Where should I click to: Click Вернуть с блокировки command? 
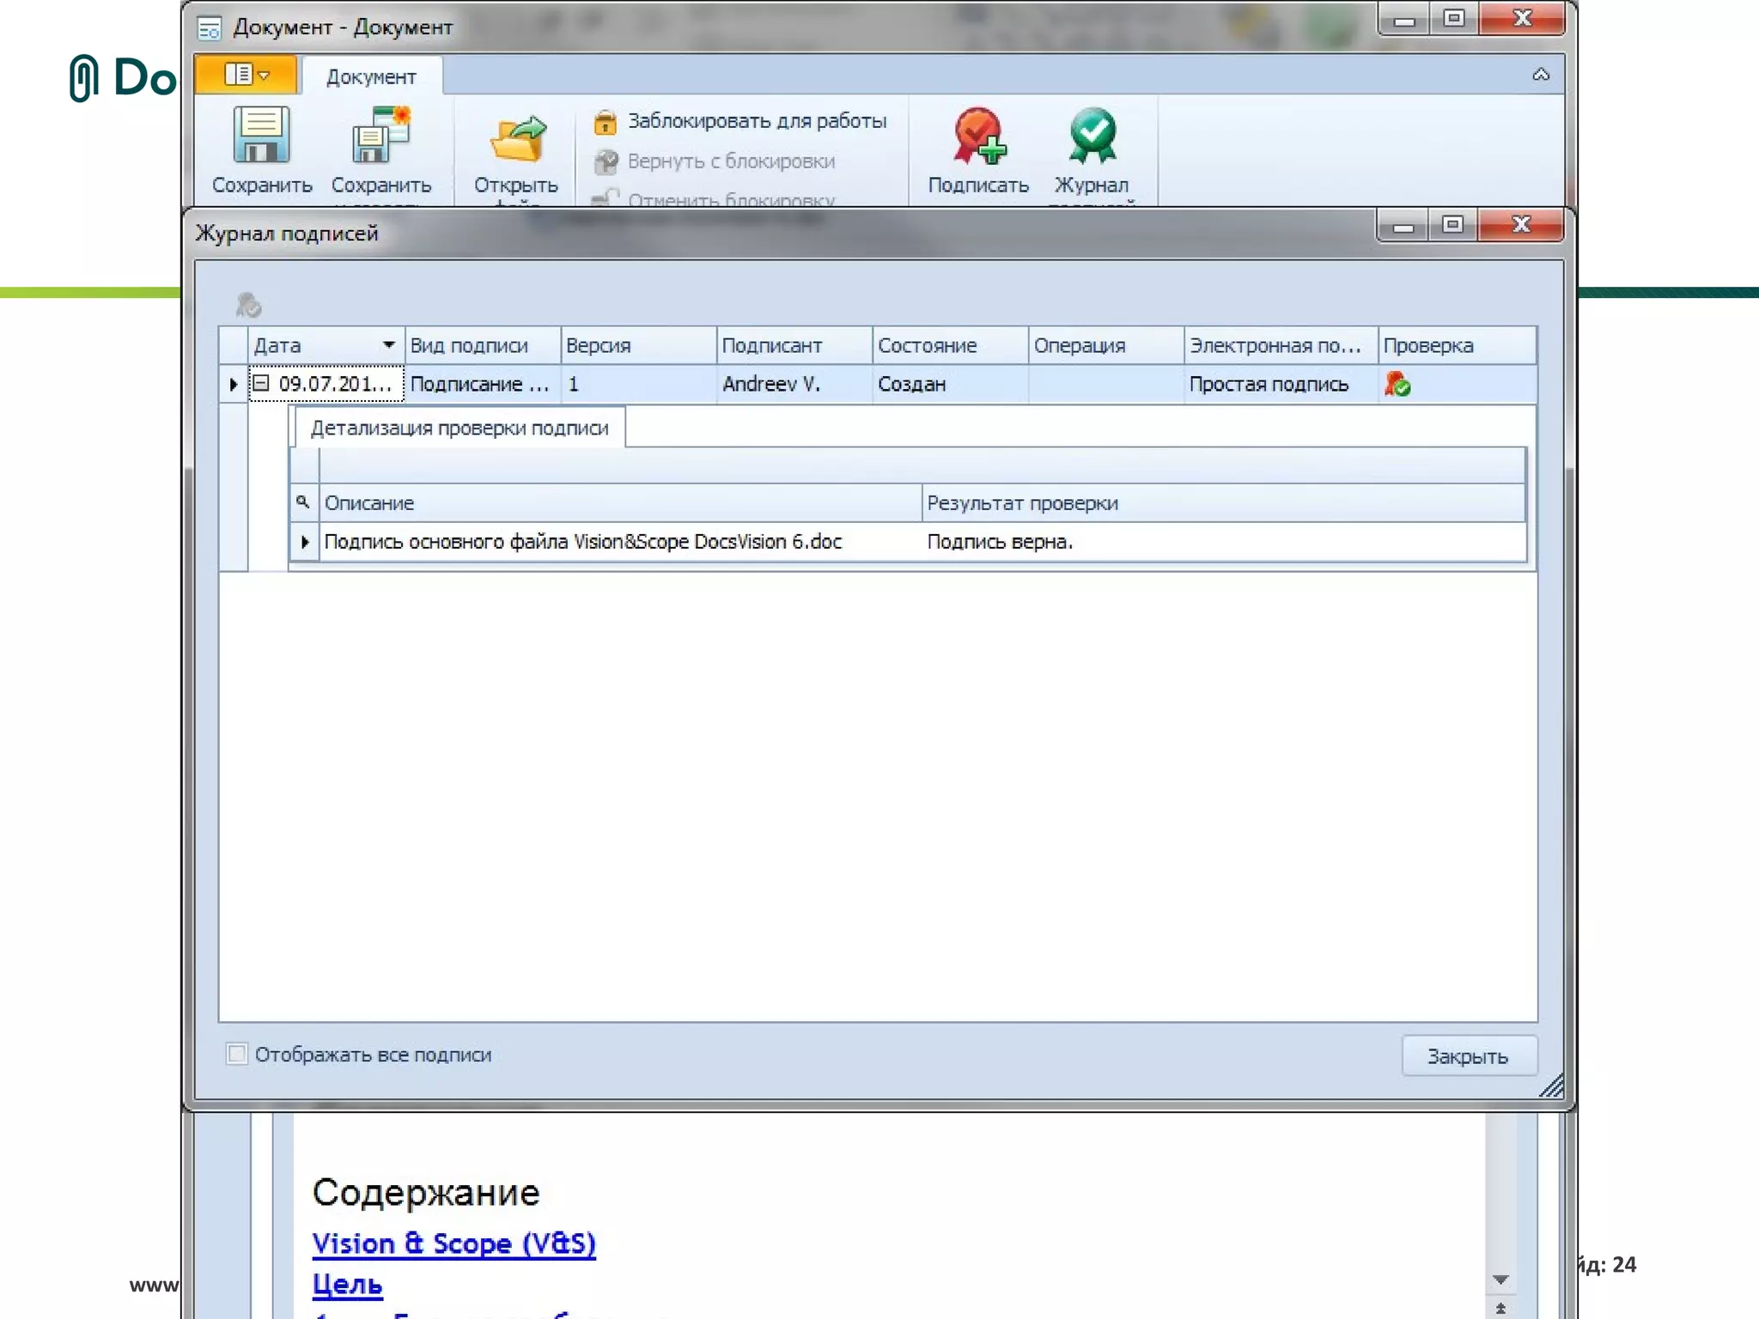click(730, 161)
